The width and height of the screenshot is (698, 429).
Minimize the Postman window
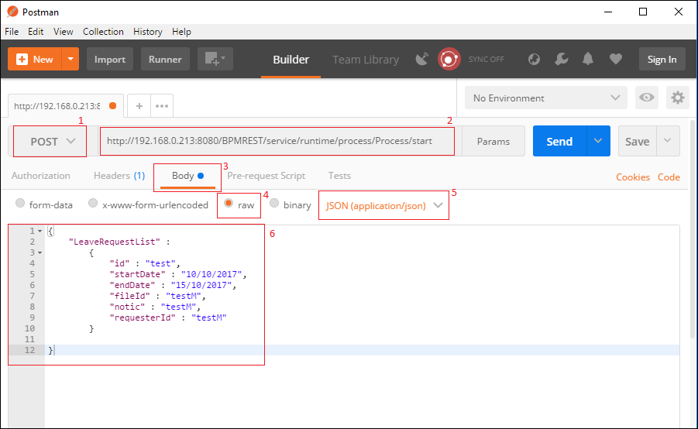(608, 12)
